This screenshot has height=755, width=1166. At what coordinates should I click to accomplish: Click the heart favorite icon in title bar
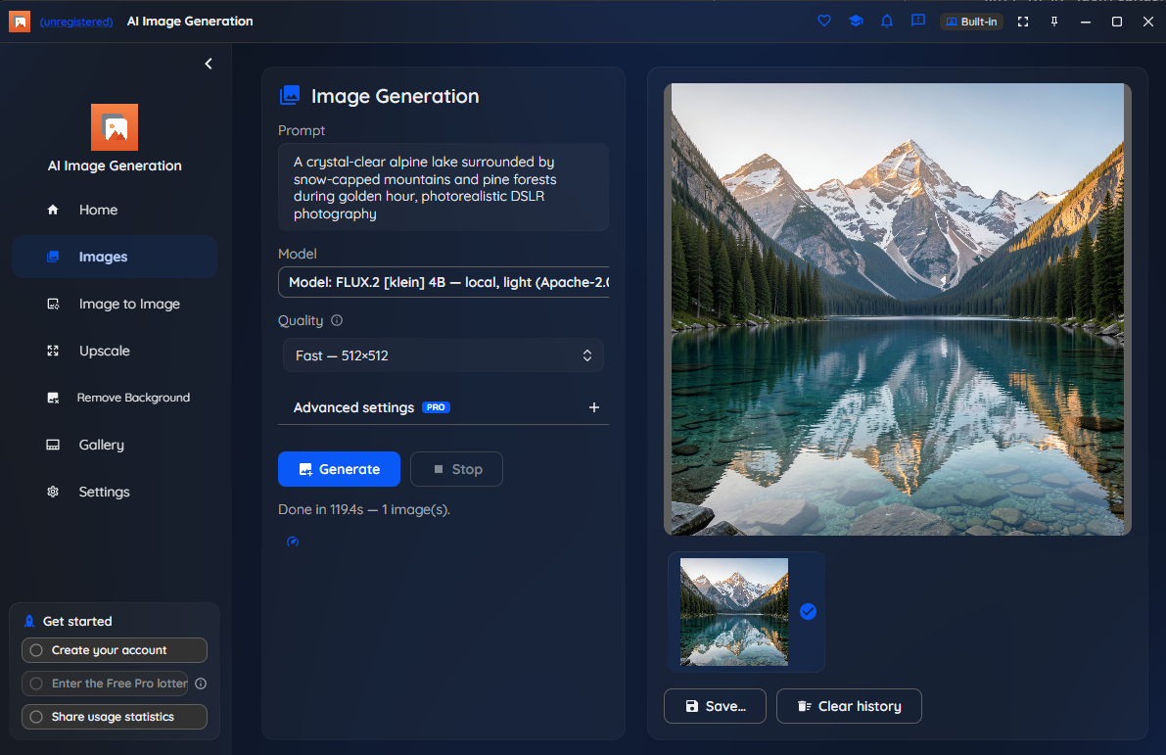(824, 21)
